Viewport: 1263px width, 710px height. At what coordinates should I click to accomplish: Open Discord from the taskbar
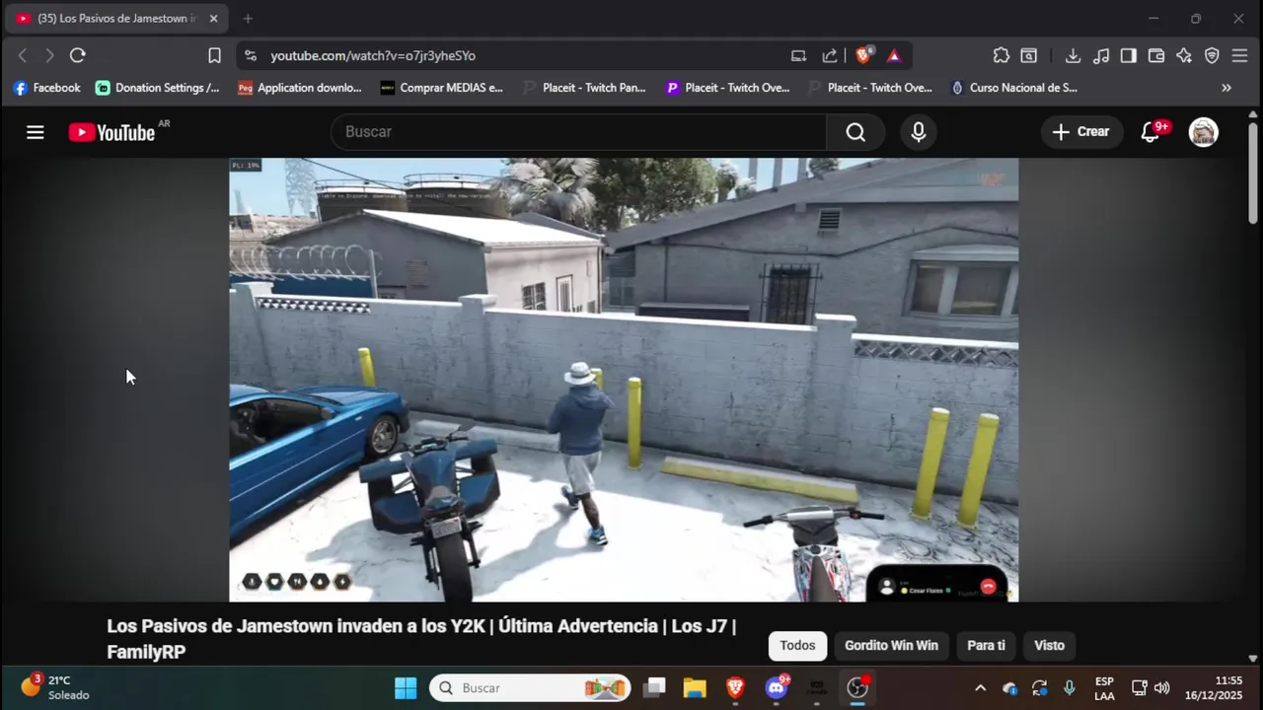coord(777,688)
